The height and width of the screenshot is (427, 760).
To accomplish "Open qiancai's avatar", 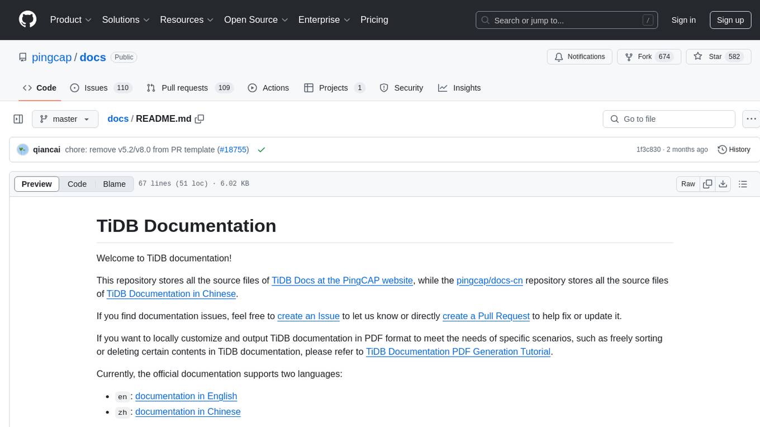I will (23, 149).
